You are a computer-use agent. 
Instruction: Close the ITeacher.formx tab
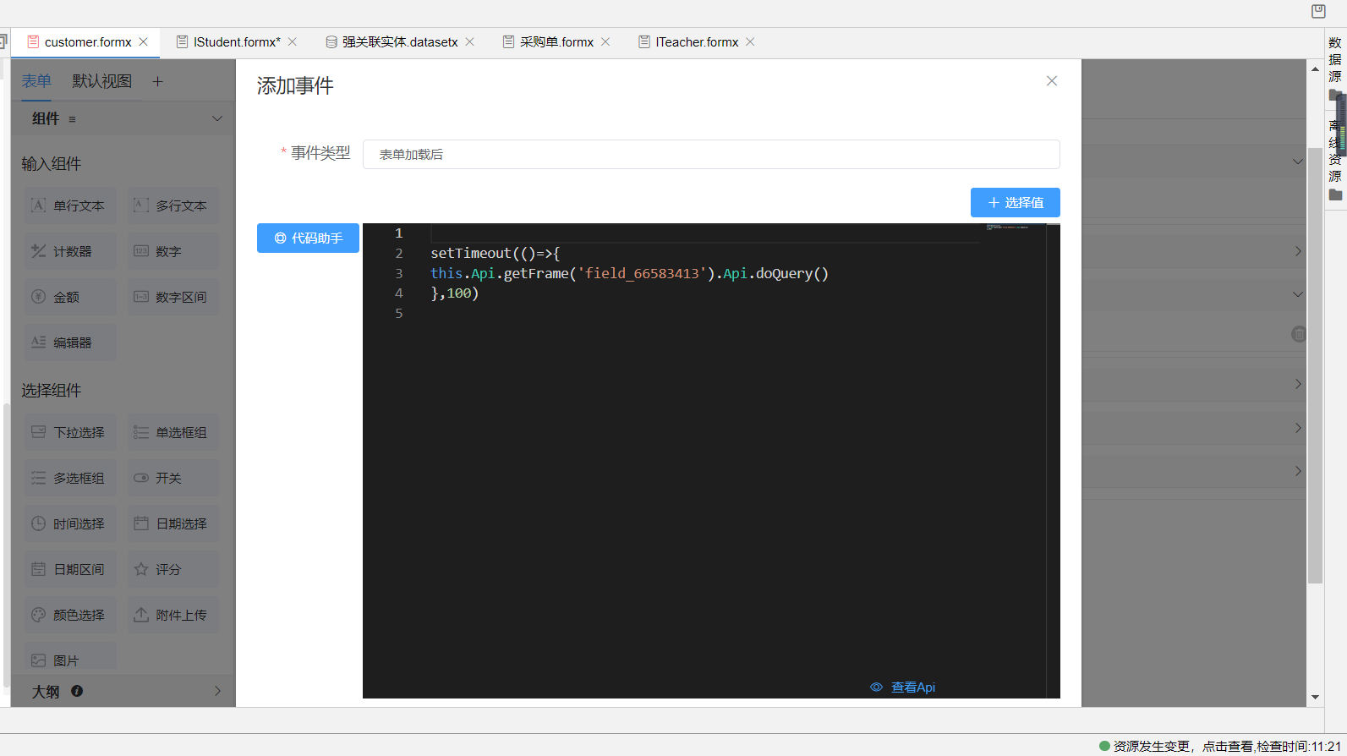click(750, 42)
